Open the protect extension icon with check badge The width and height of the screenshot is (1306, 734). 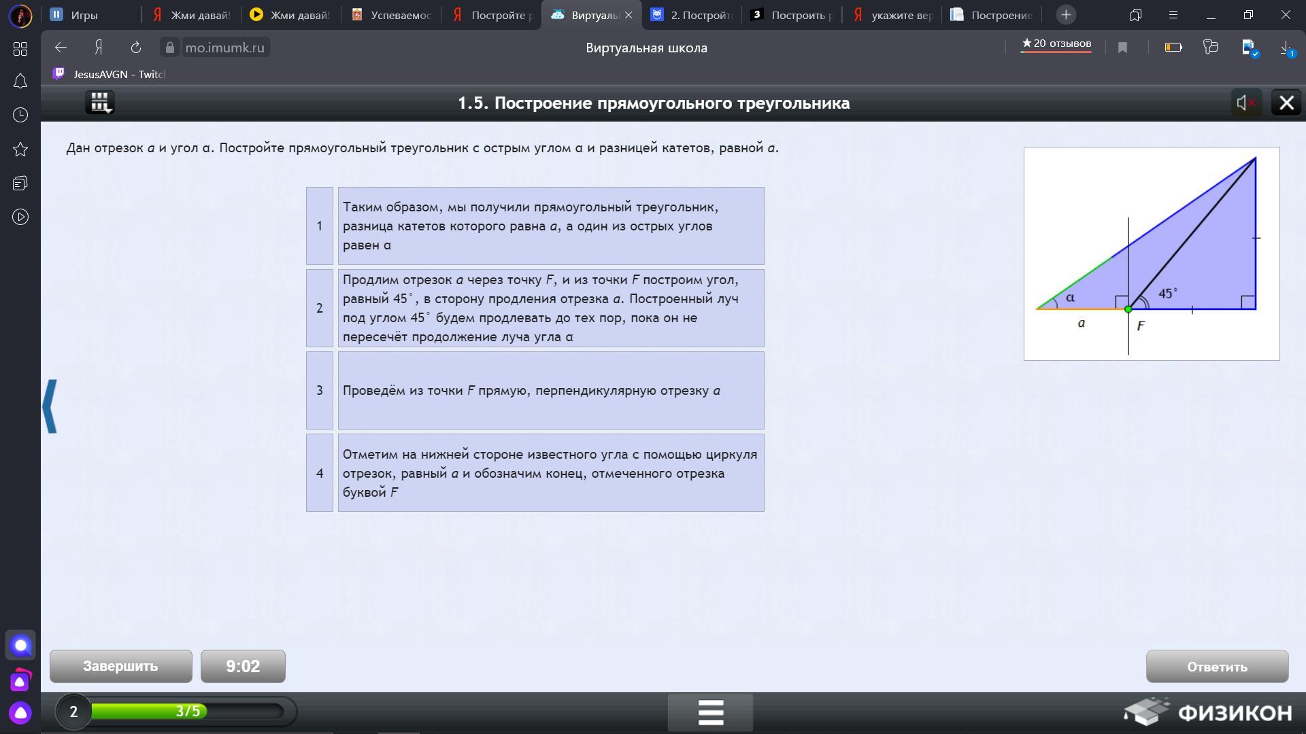tap(1250, 48)
